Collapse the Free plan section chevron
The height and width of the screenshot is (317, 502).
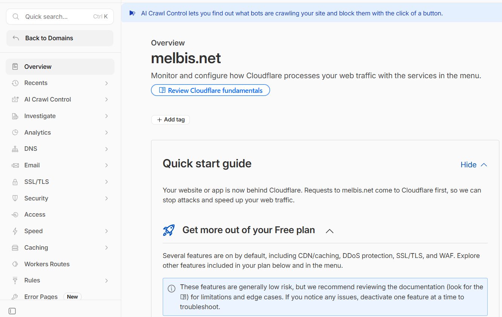330,231
